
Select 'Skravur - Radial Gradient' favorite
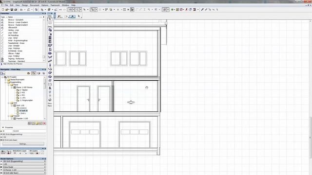[18, 25]
